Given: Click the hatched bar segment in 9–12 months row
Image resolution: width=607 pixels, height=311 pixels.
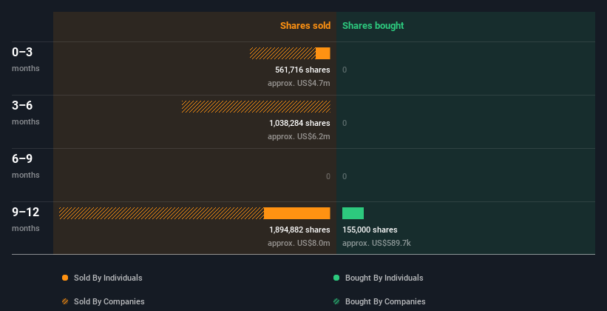Looking at the screenshot, I should pos(161,213).
